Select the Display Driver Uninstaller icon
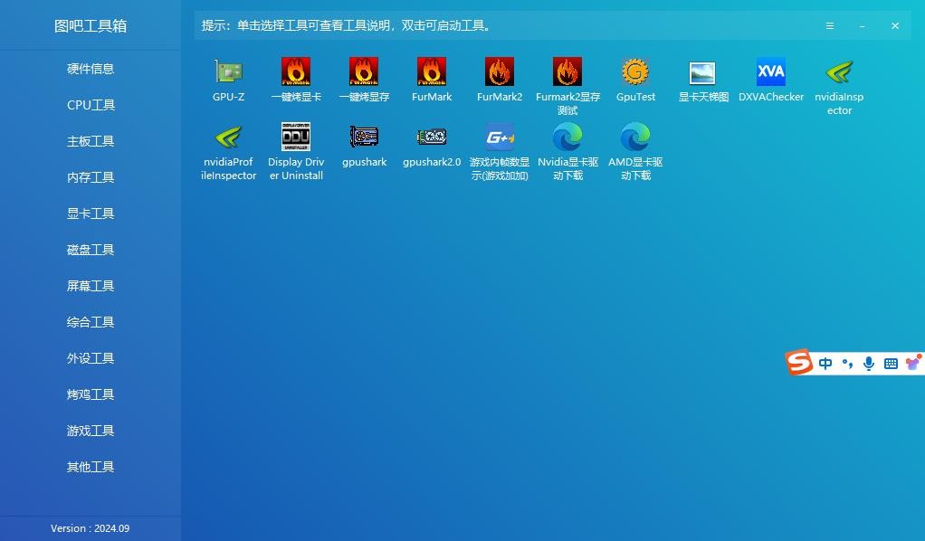The image size is (925, 541). pos(296,137)
